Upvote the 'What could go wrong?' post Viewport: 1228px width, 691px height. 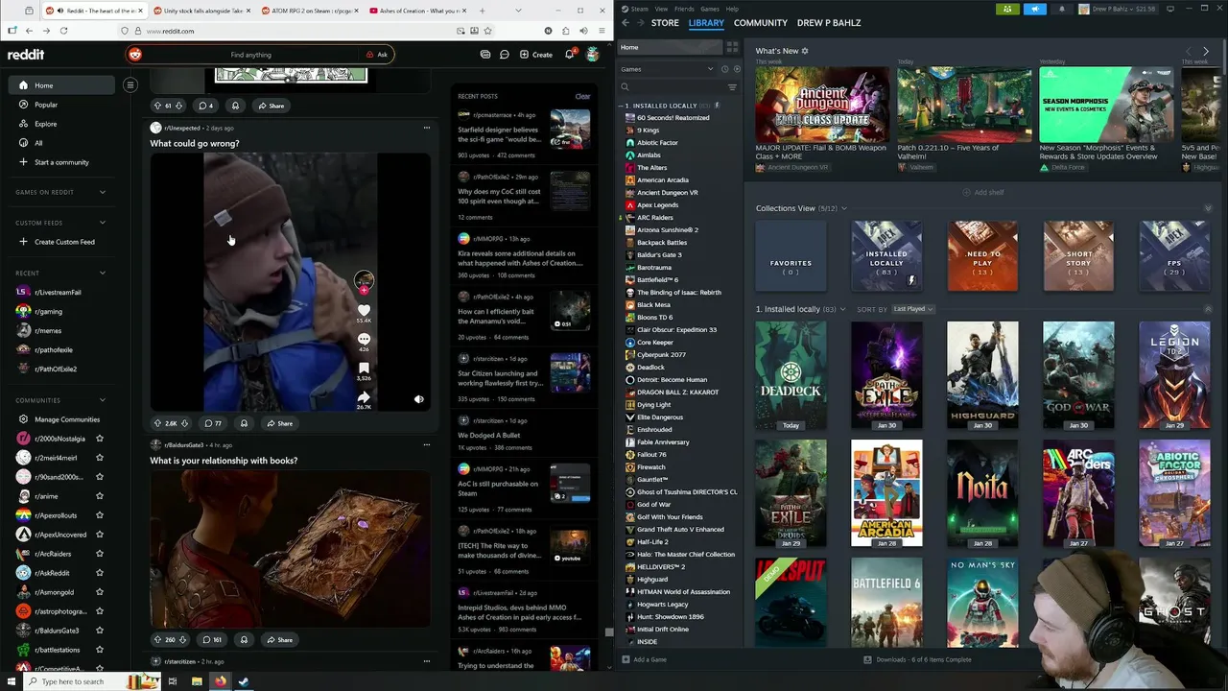tap(157, 423)
